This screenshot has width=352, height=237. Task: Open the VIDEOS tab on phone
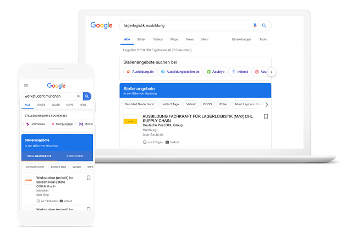[41, 105]
